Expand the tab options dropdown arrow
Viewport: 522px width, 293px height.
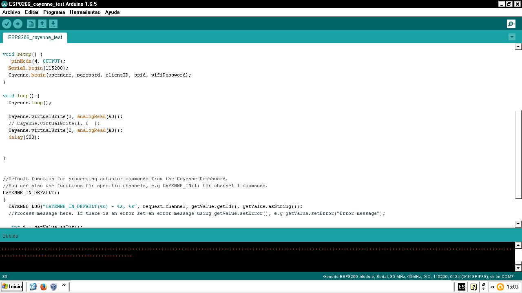pos(512,37)
